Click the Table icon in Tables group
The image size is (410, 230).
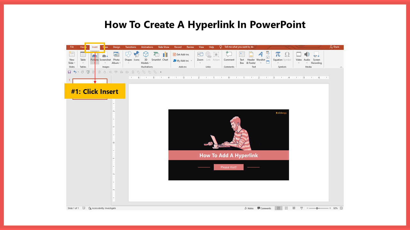(83, 54)
